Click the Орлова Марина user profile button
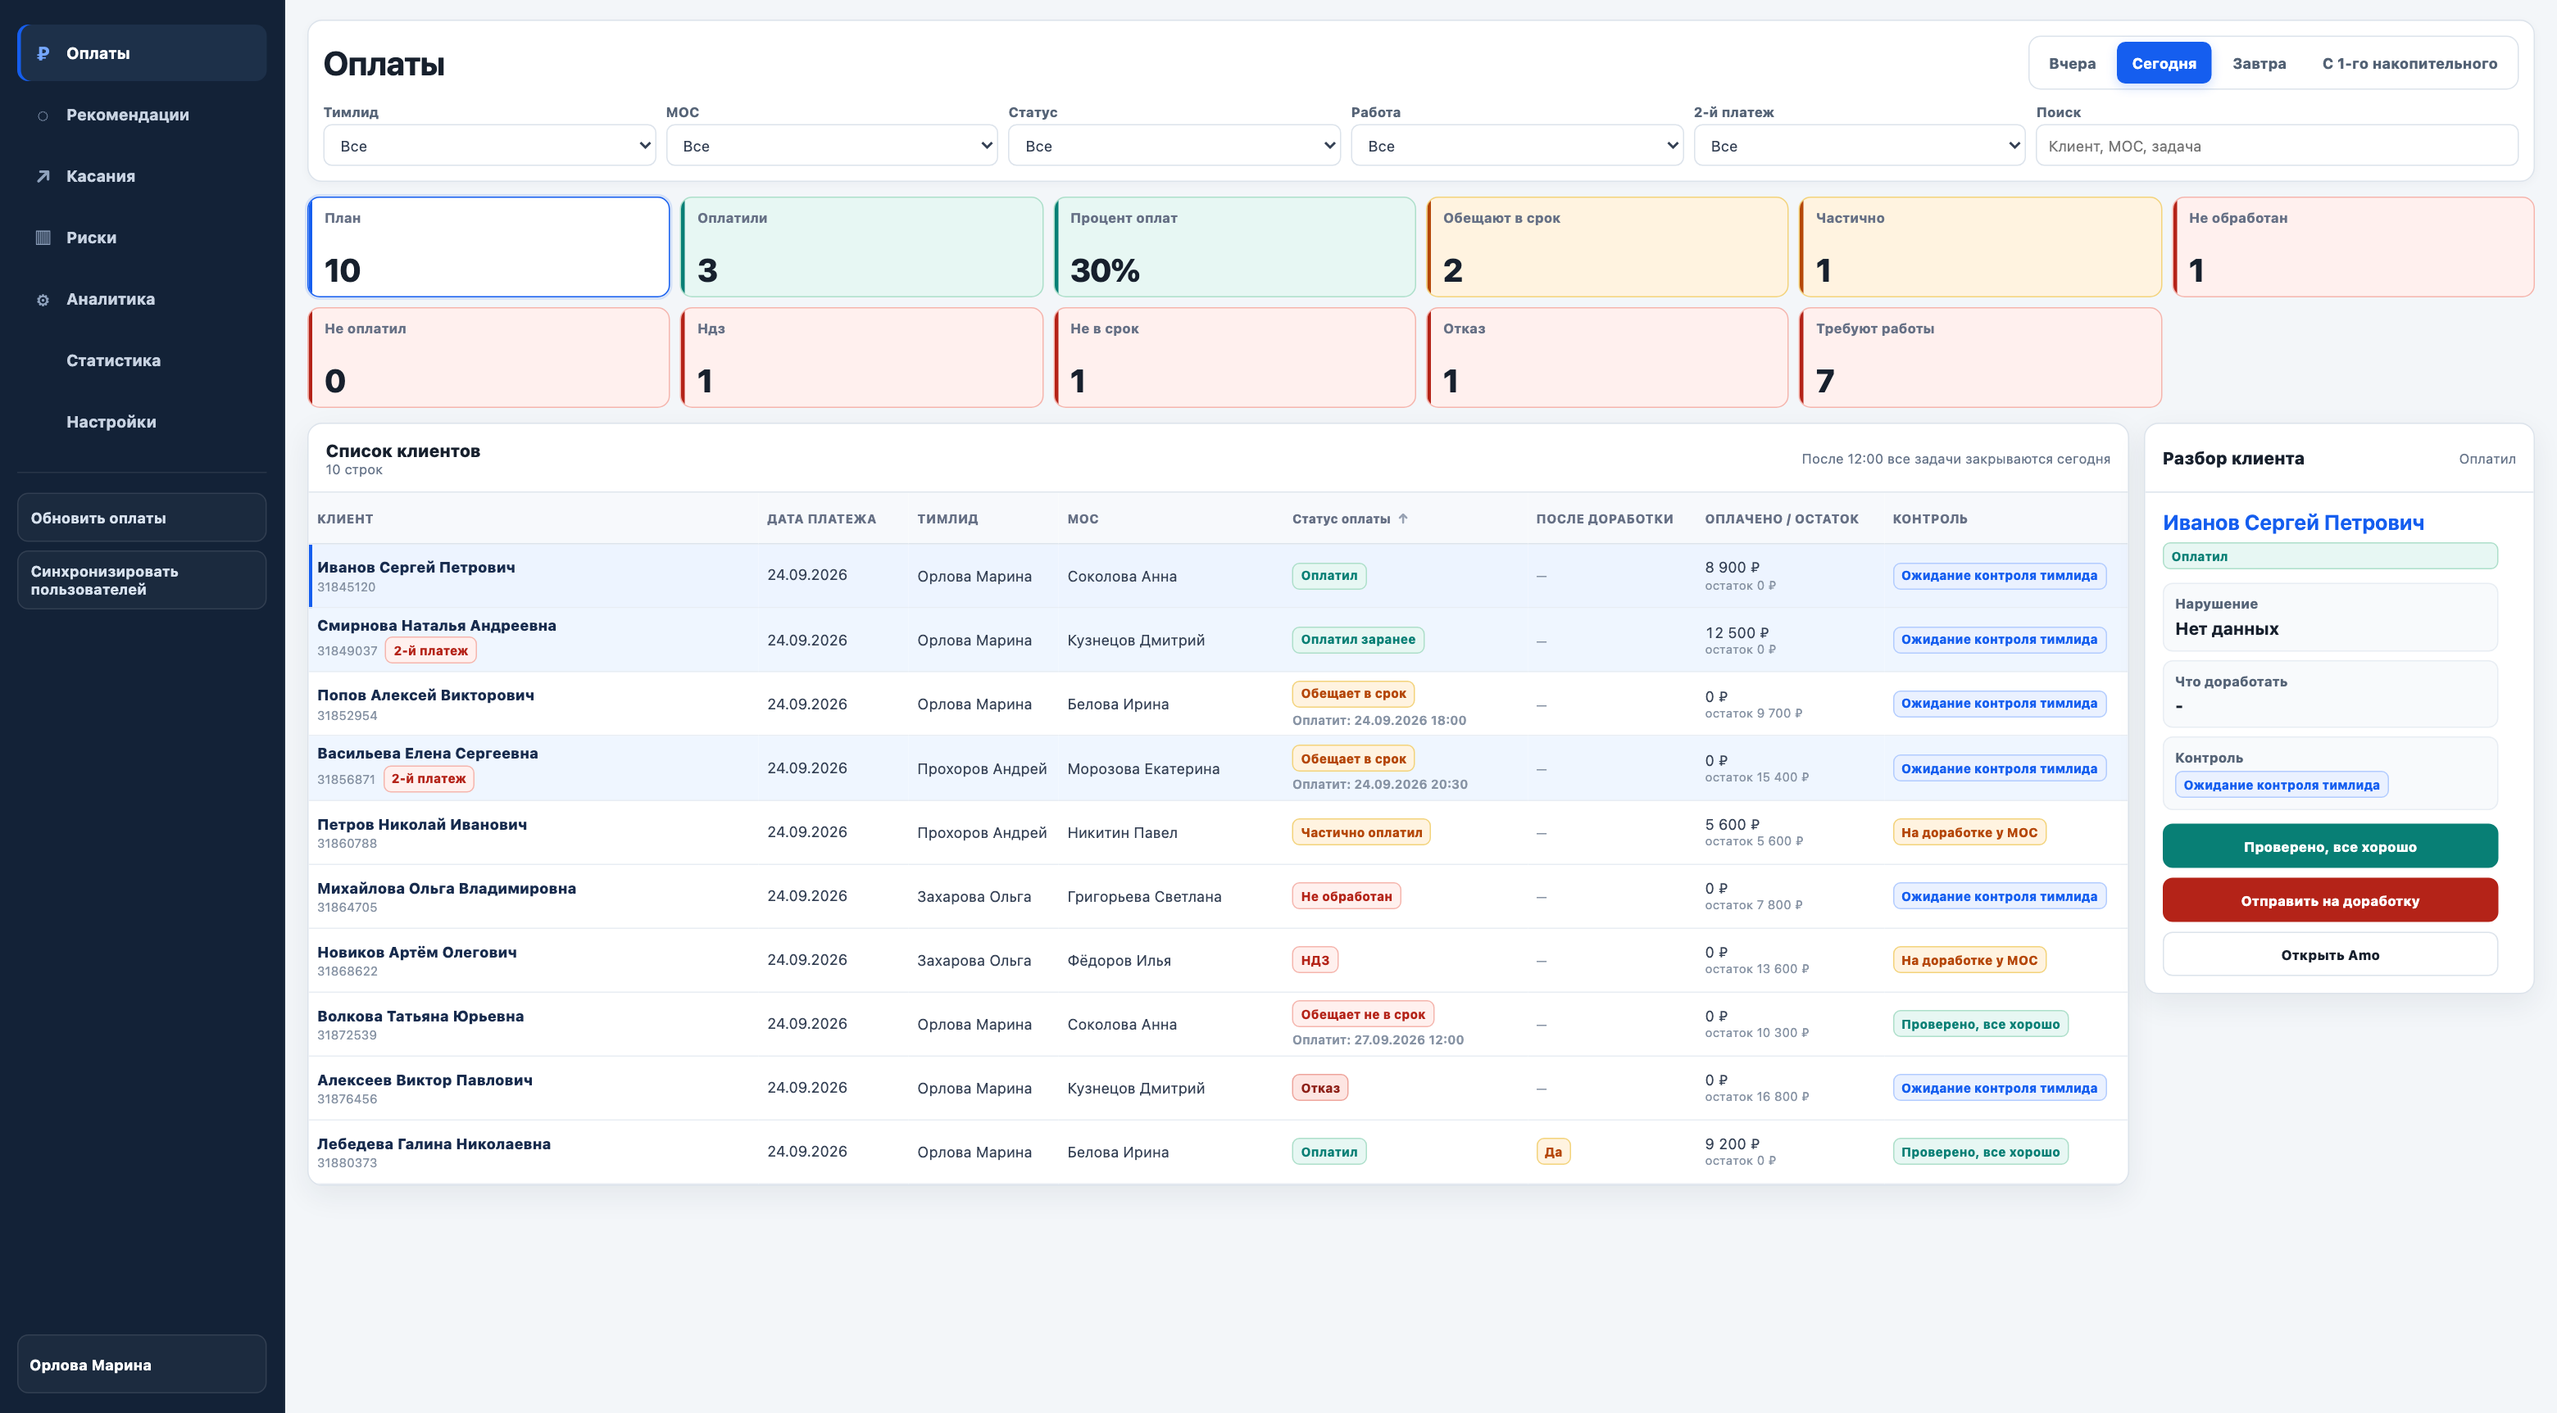 tap(142, 1365)
